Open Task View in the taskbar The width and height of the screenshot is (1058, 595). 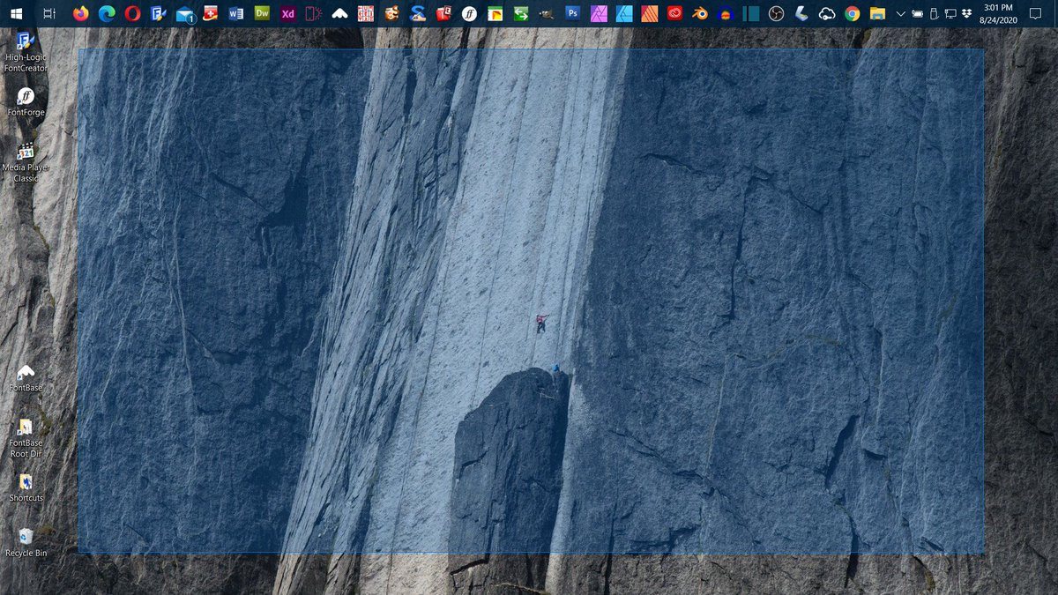[x=49, y=13]
